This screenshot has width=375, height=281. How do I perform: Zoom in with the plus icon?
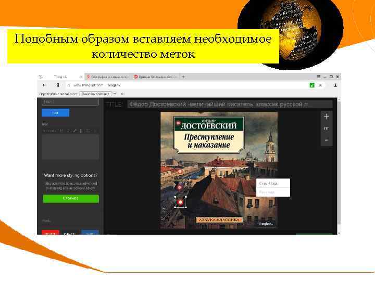click(x=326, y=117)
